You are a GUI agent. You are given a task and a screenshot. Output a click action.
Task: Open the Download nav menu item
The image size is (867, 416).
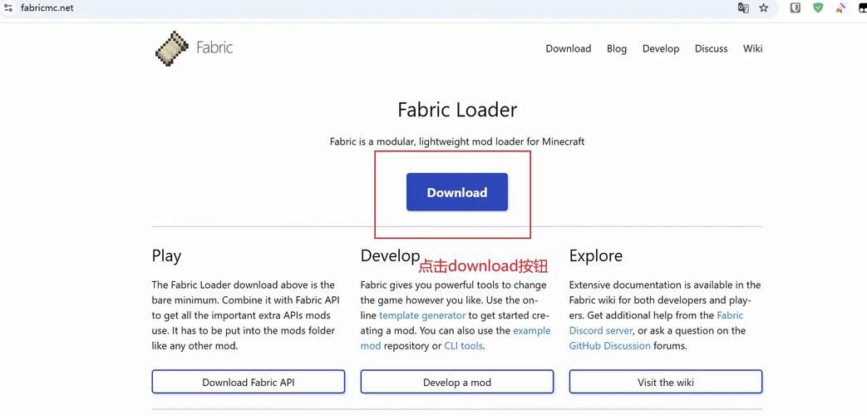569,49
